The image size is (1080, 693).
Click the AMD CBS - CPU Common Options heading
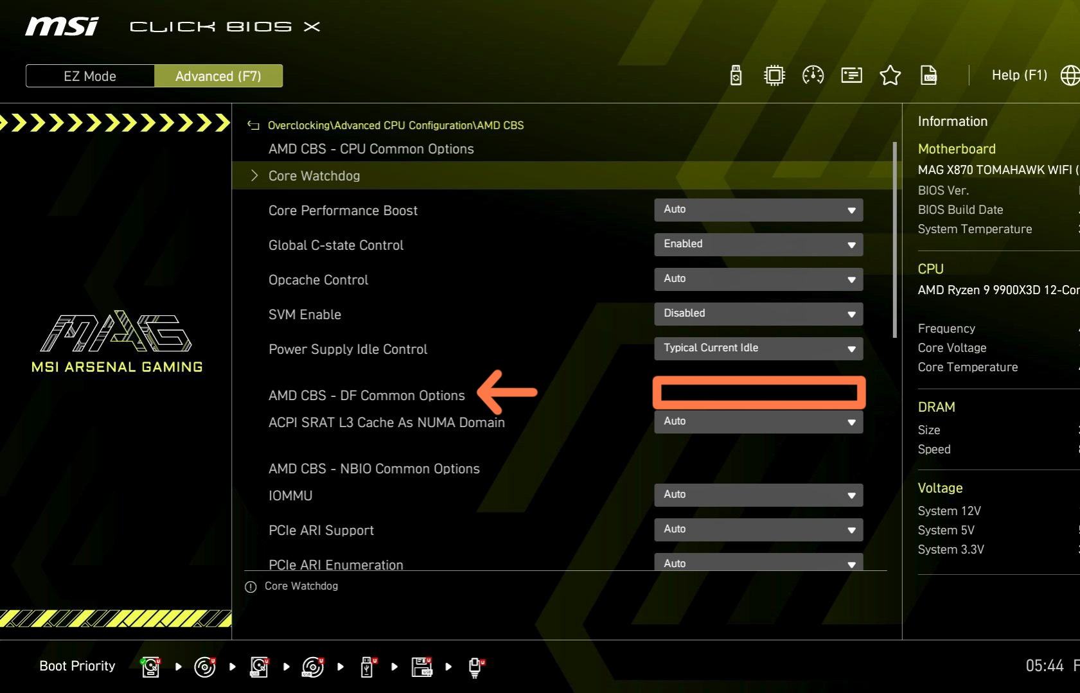tap(371, 149)
